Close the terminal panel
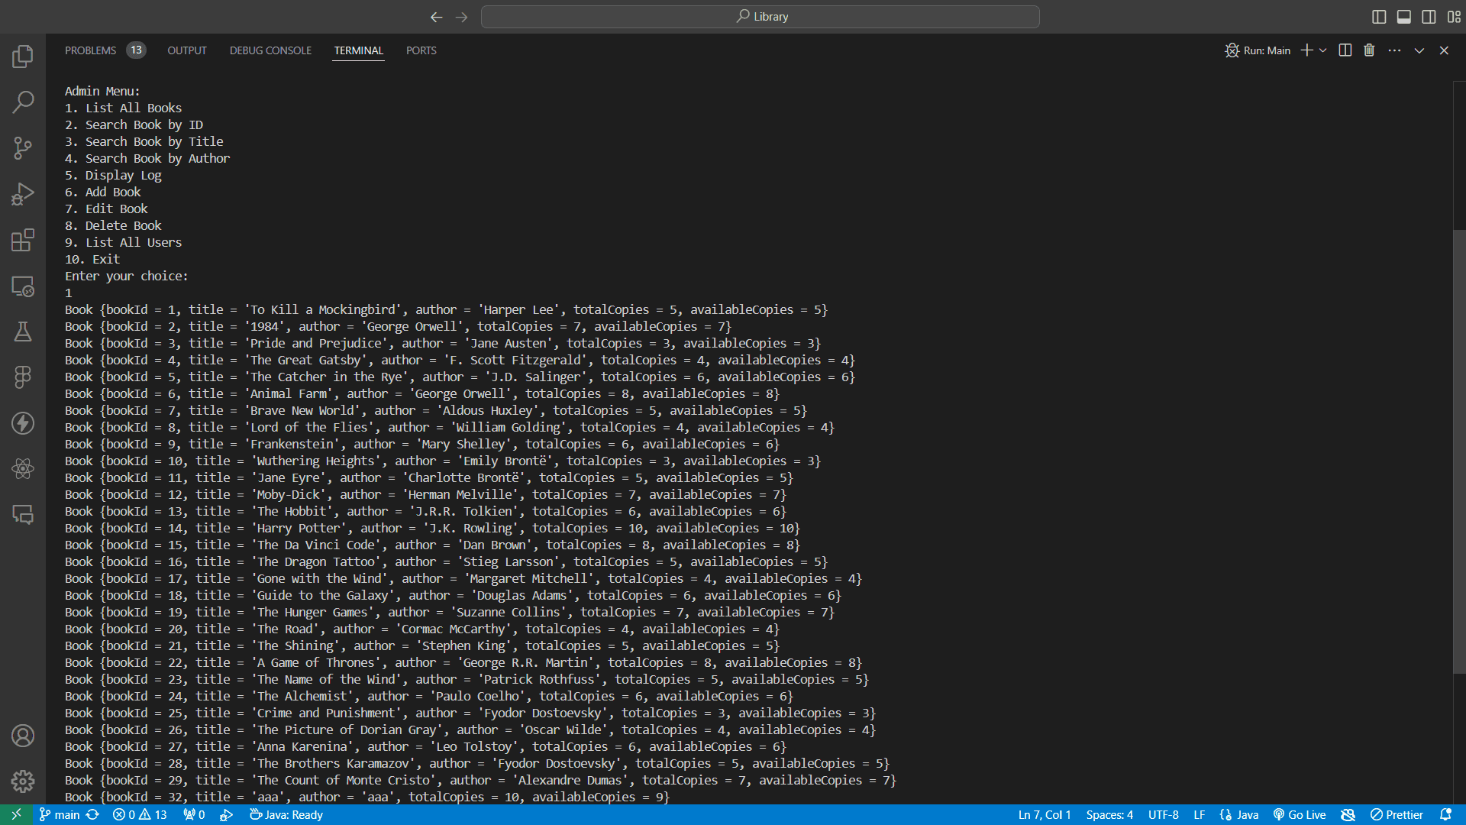Screen dimensions: 1466x825 1444,50
